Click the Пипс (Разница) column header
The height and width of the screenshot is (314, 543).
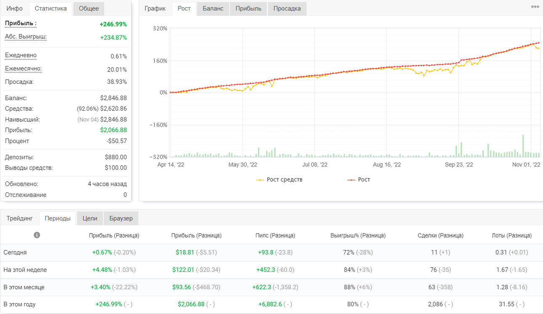point(275,235)
